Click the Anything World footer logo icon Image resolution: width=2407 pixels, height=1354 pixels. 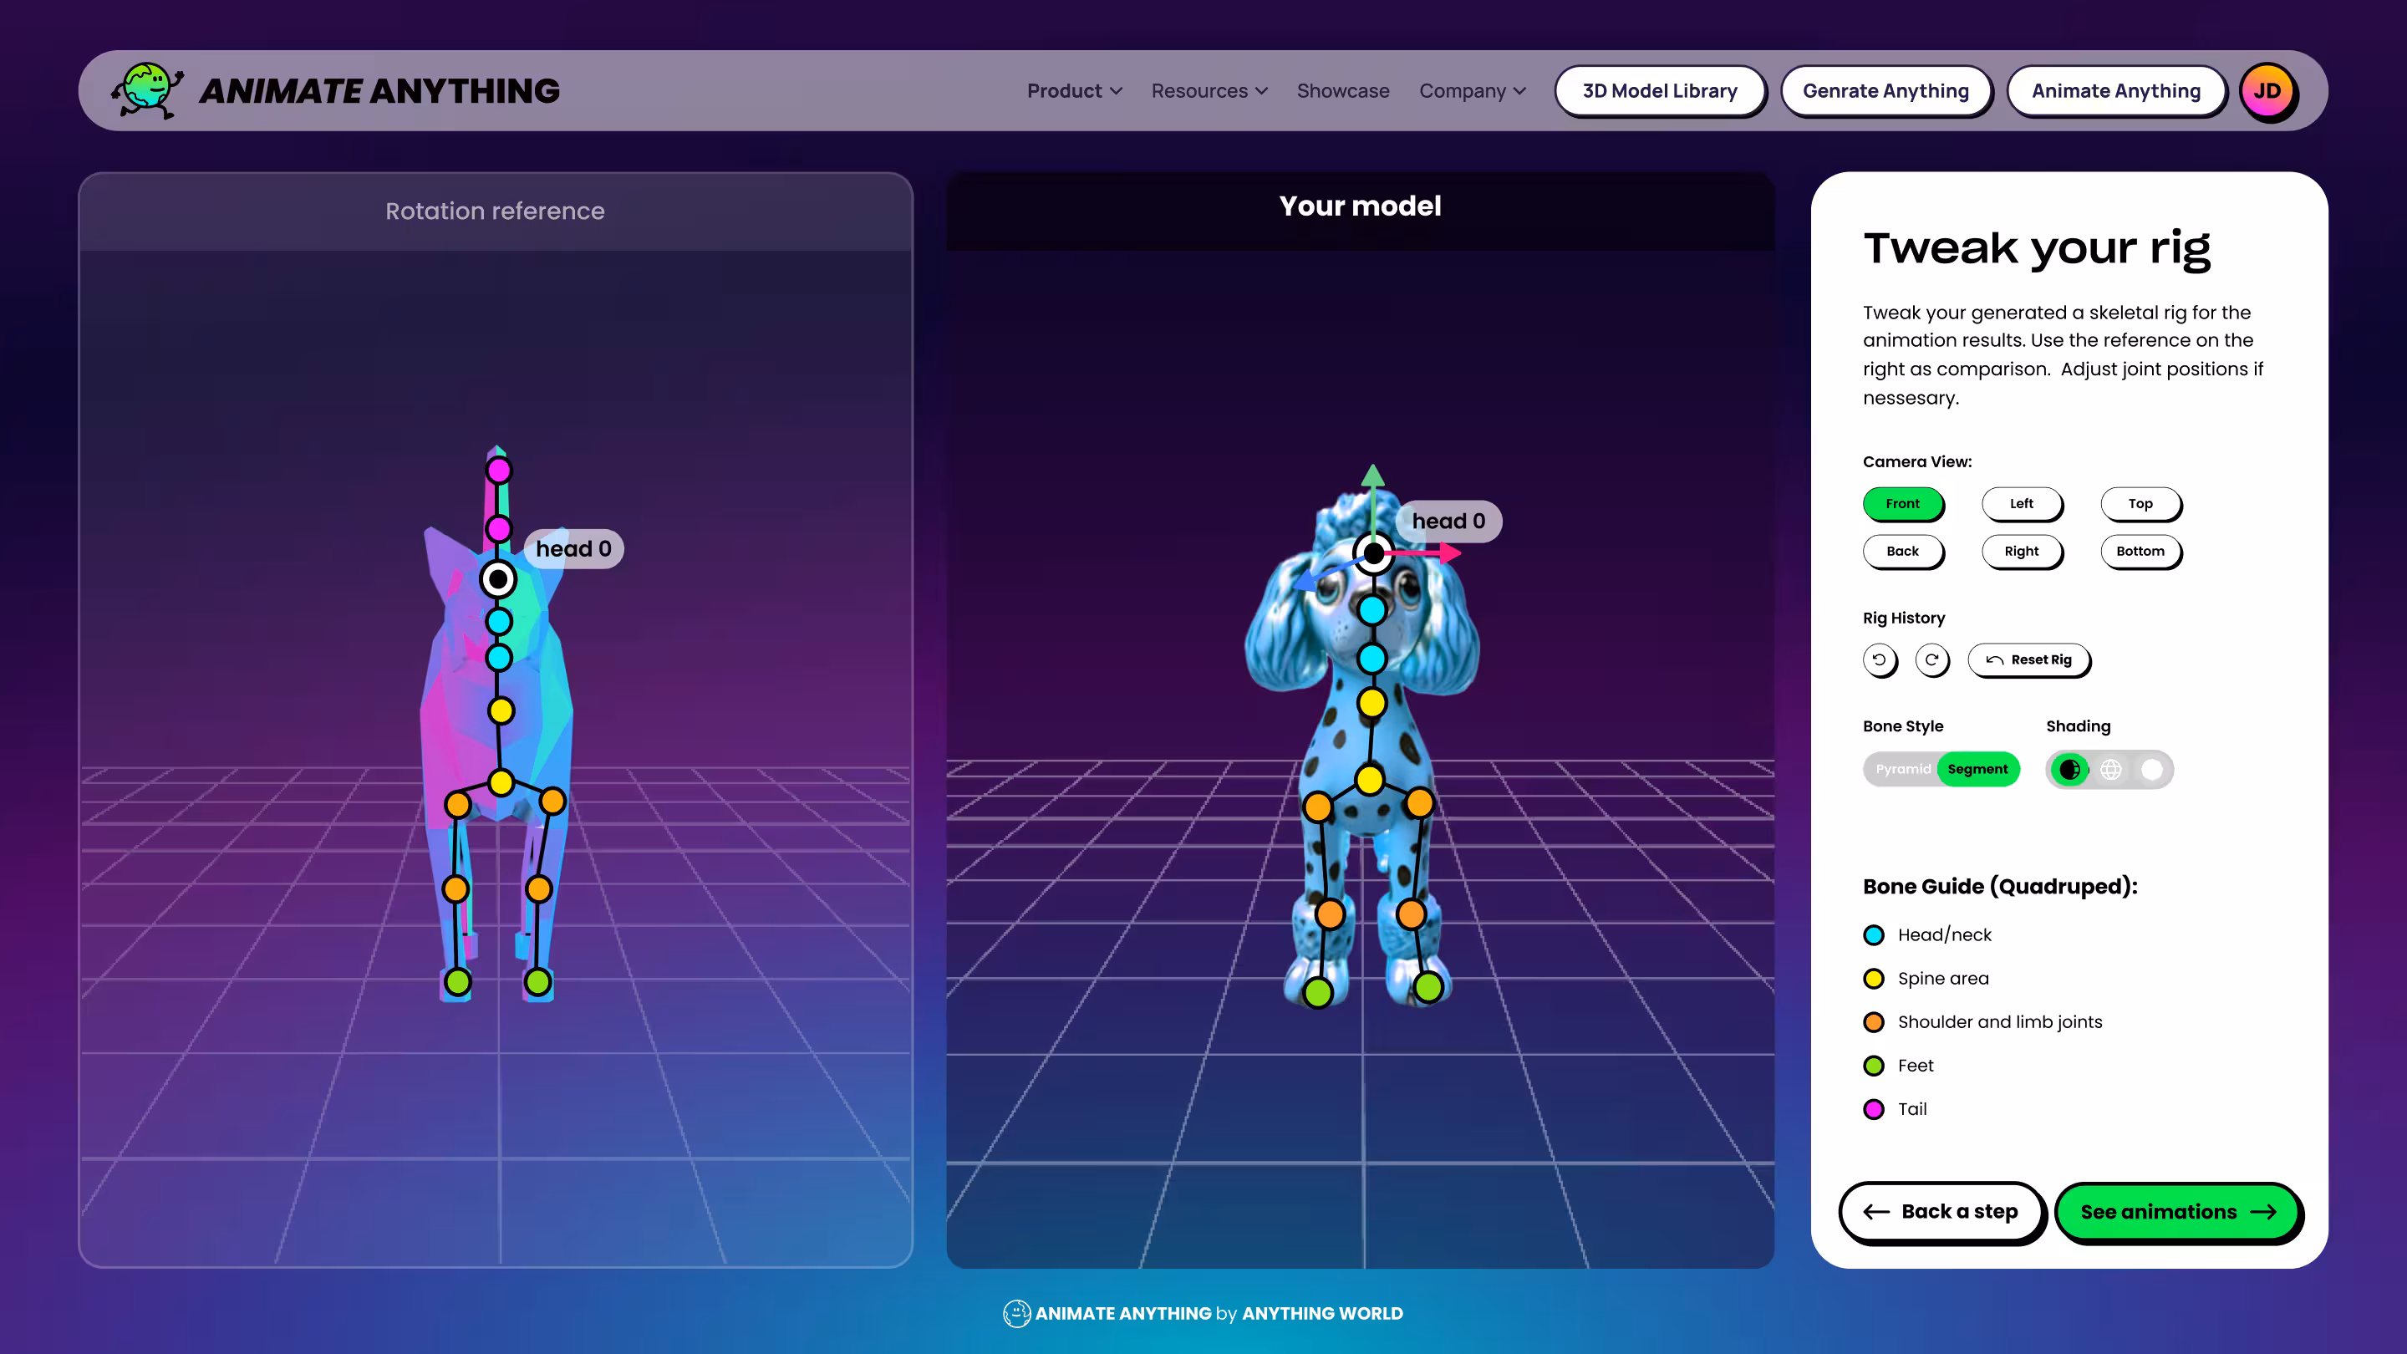click(x=1016, y=1313)
